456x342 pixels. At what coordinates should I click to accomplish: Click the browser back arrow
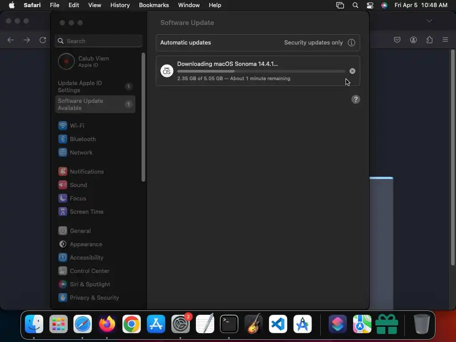pyautogui.click(x=11, y=40)
